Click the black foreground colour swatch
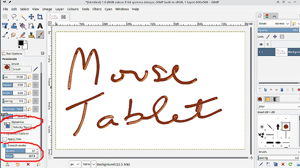300x168 pixels. [x=21, y=43]
